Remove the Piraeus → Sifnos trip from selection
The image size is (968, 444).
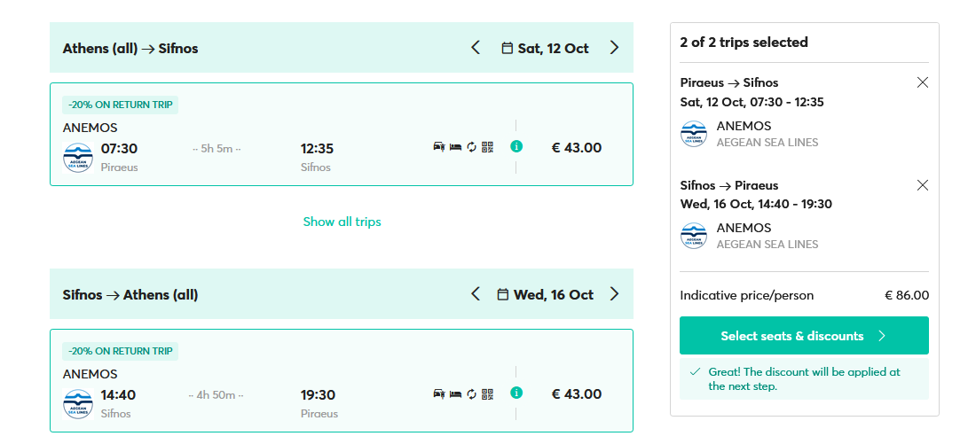[x=922, y=82]
